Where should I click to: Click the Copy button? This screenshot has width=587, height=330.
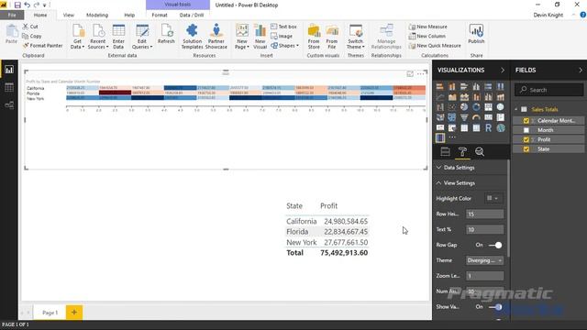pyautogui.click(x=32, y=36)
